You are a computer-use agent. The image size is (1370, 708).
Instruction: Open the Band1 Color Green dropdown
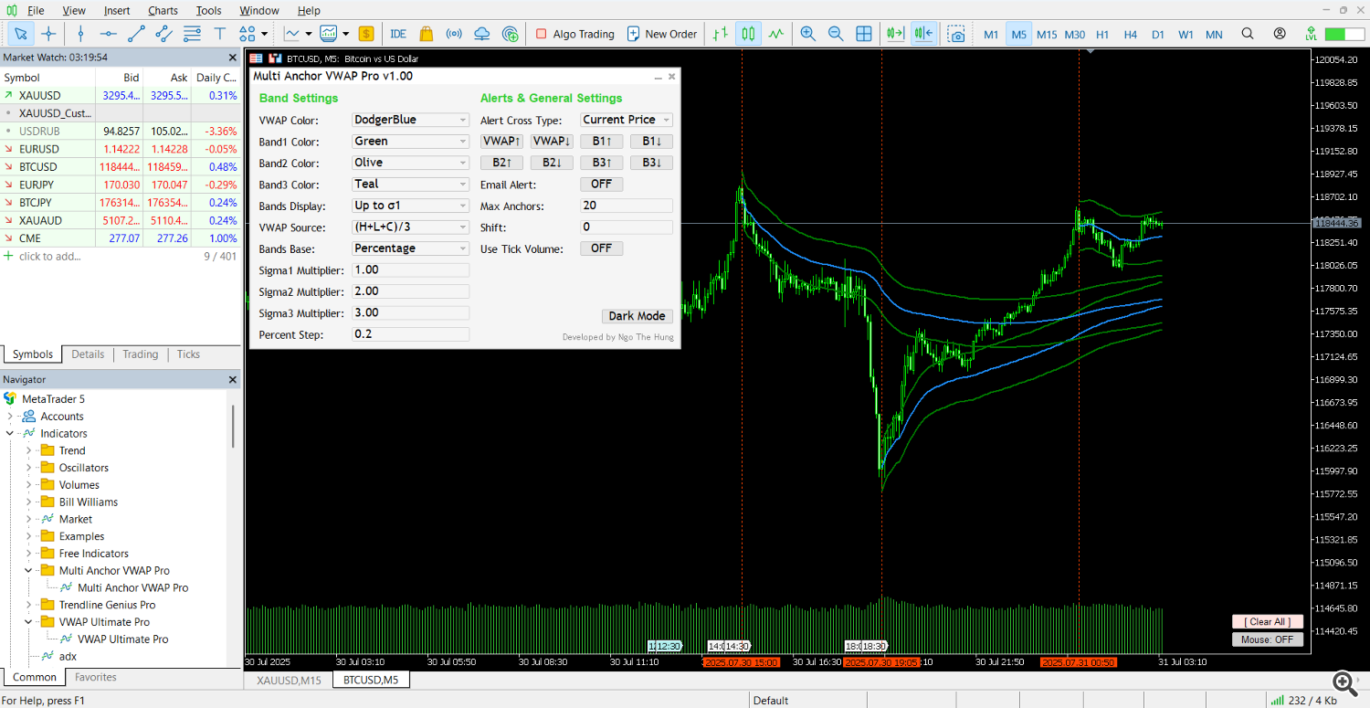[x=410, y=142]
